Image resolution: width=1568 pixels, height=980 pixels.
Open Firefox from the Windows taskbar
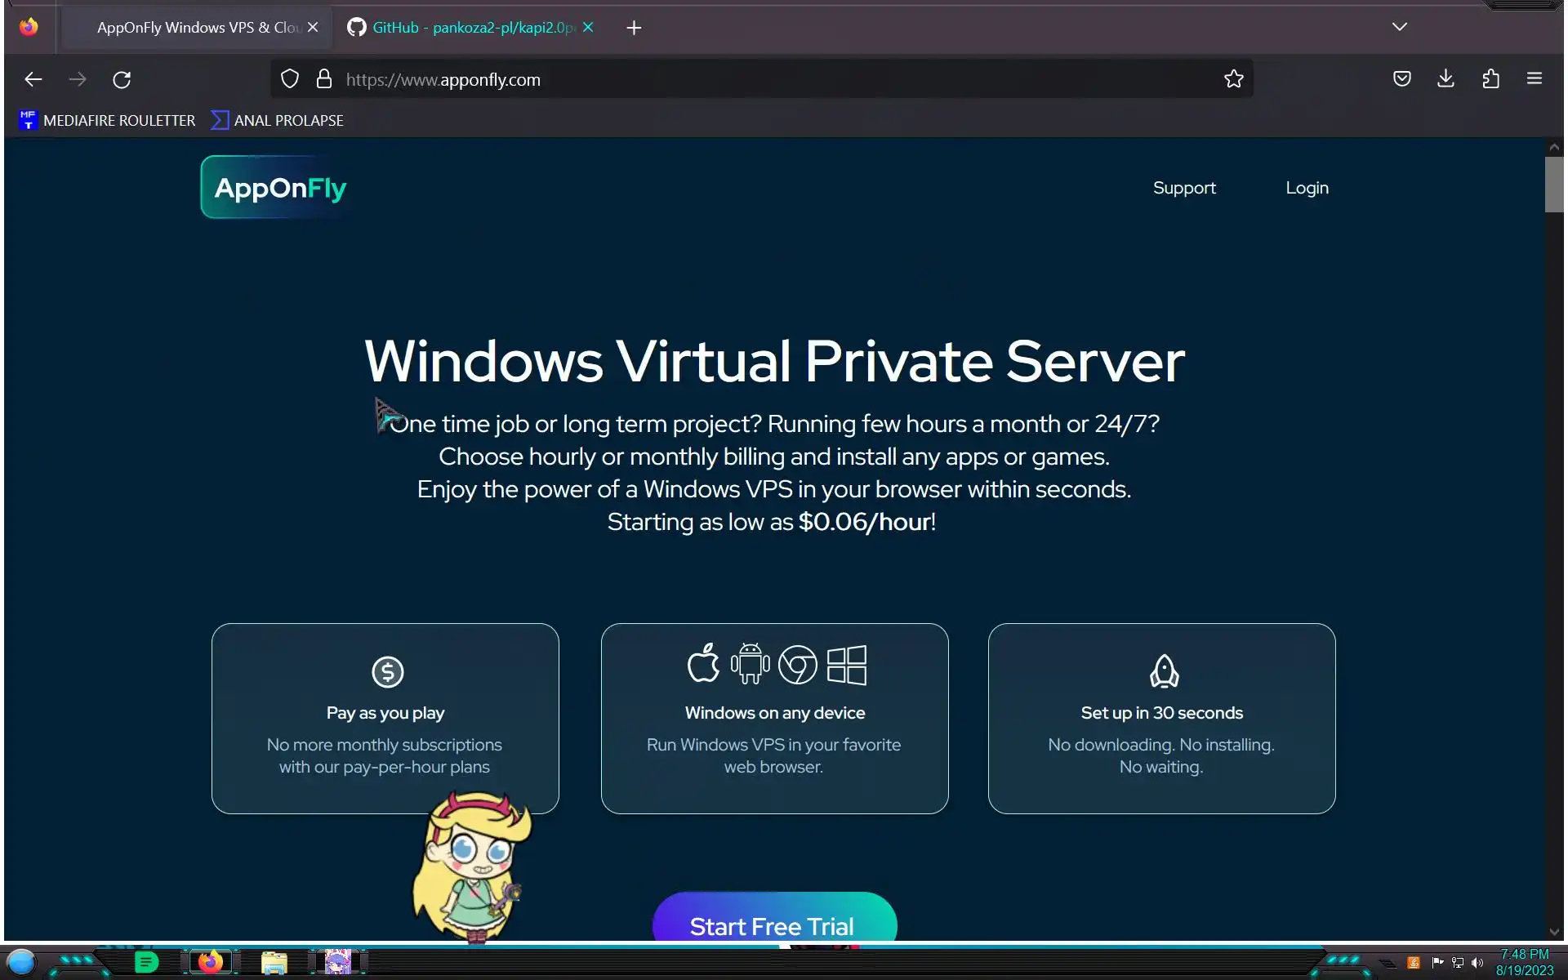point(211,962)
